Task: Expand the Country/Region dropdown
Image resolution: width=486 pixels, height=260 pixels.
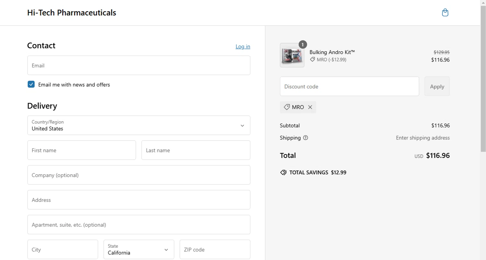Action: coord(139,125)
